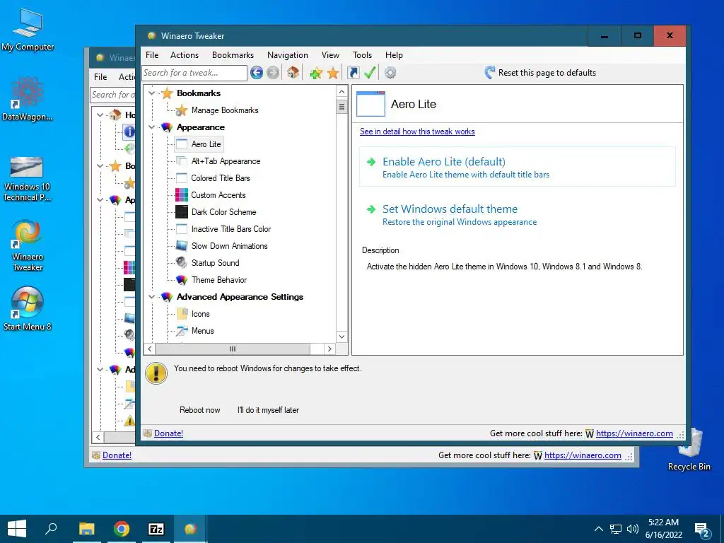This screenshot has height=543, width=724.
Task: Open the File menu
Action: pyautogui.click(x=152, y=55)
